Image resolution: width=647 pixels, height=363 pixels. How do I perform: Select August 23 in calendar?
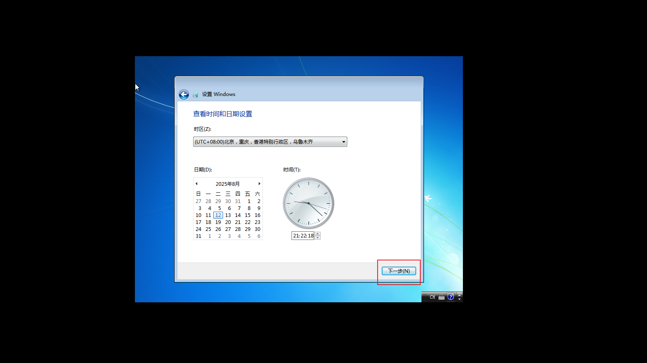click(257, 222)
